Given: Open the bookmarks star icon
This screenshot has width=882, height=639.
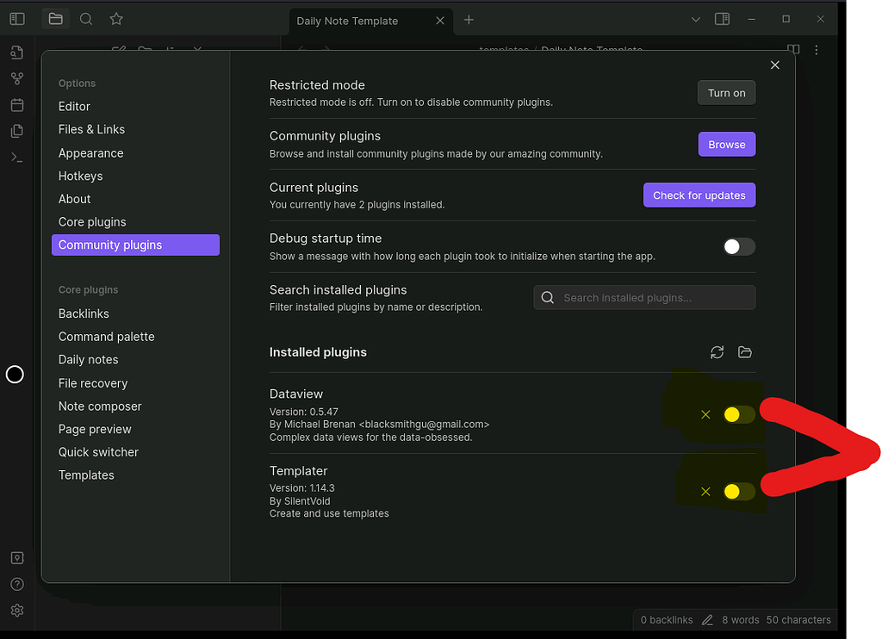Looking at the screenshot, I should (116, 19).
